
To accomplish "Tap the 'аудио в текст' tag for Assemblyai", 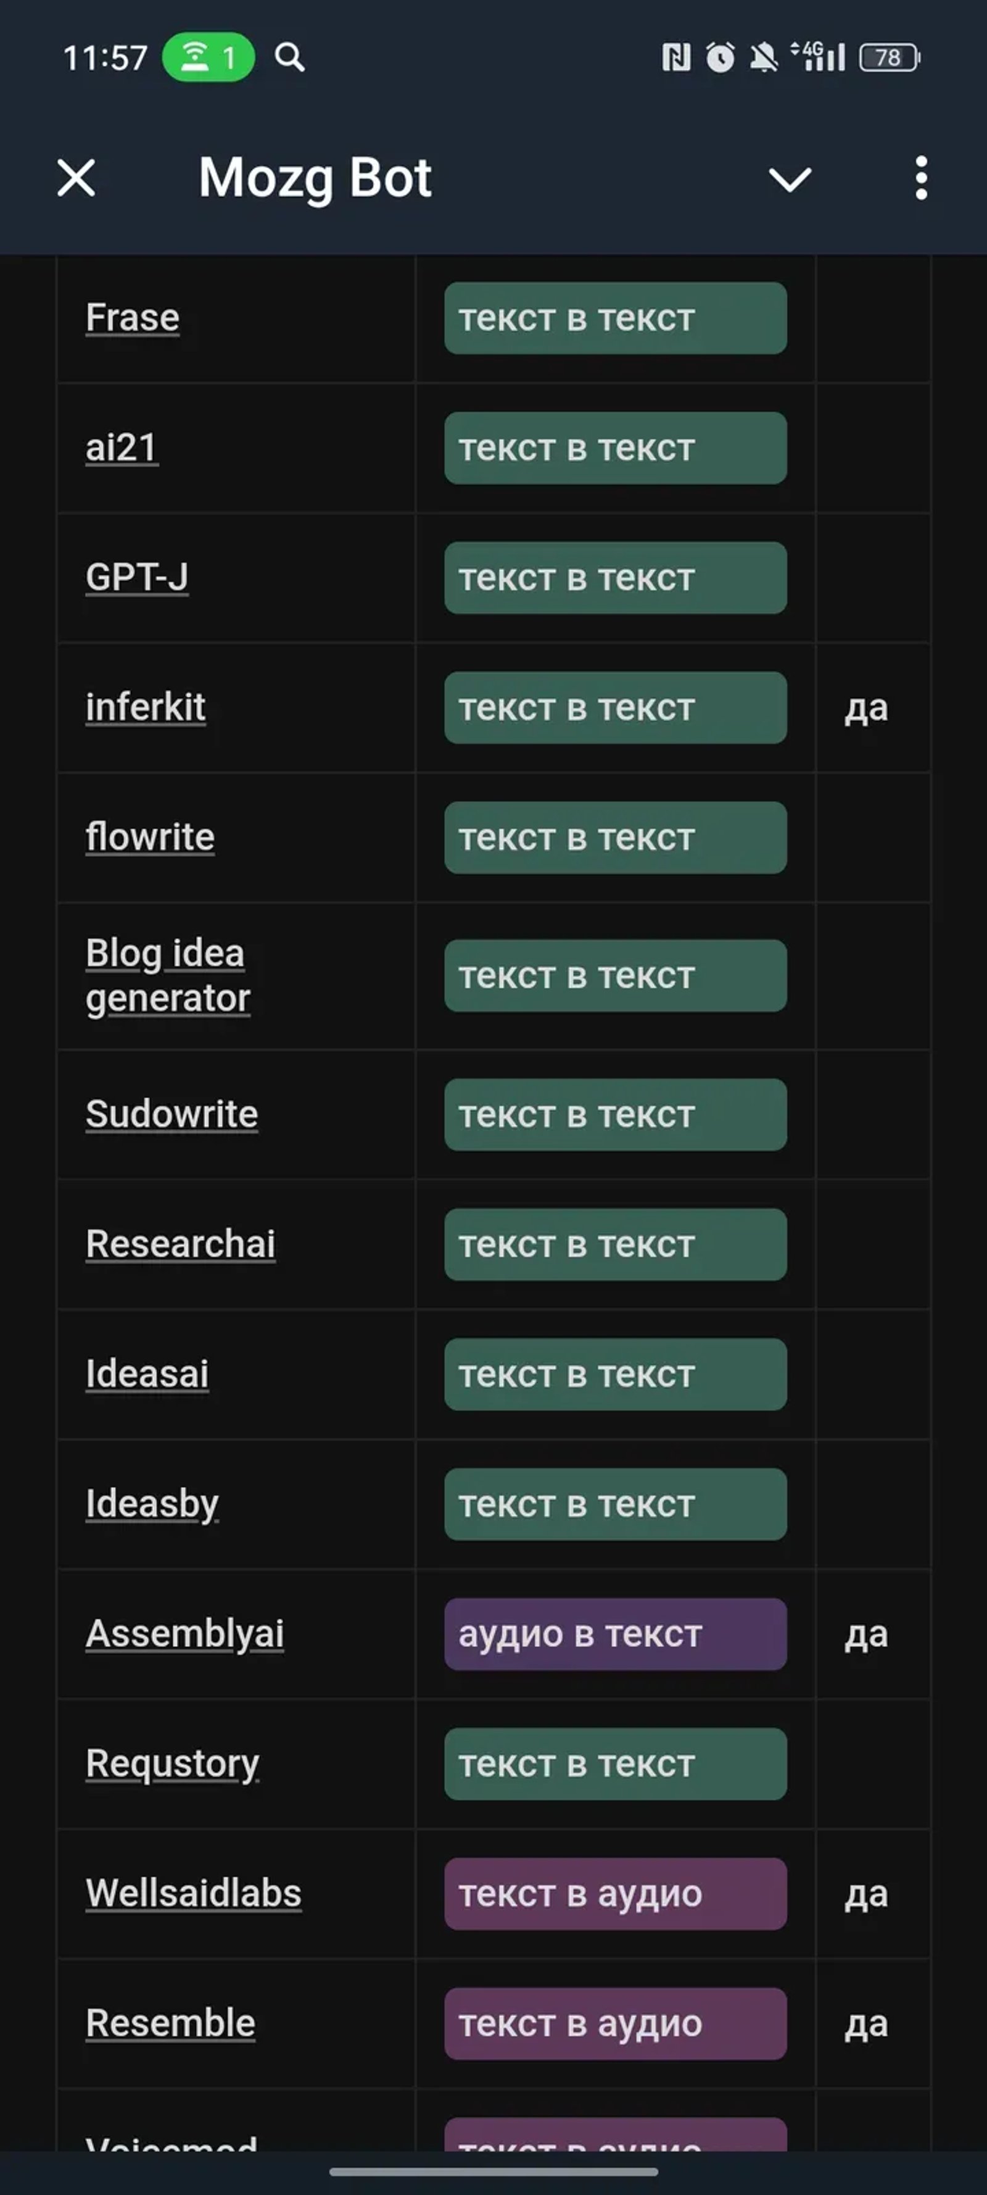I will coord(616,1633).
